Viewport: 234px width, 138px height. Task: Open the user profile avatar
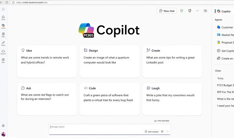3,134
